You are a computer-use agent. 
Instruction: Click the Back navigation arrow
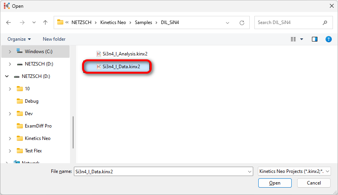point(9,22)
